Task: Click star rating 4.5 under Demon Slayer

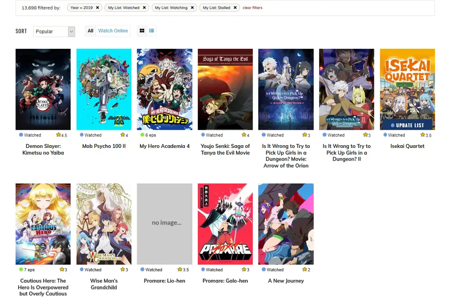Action: click(x=62, y=135)
